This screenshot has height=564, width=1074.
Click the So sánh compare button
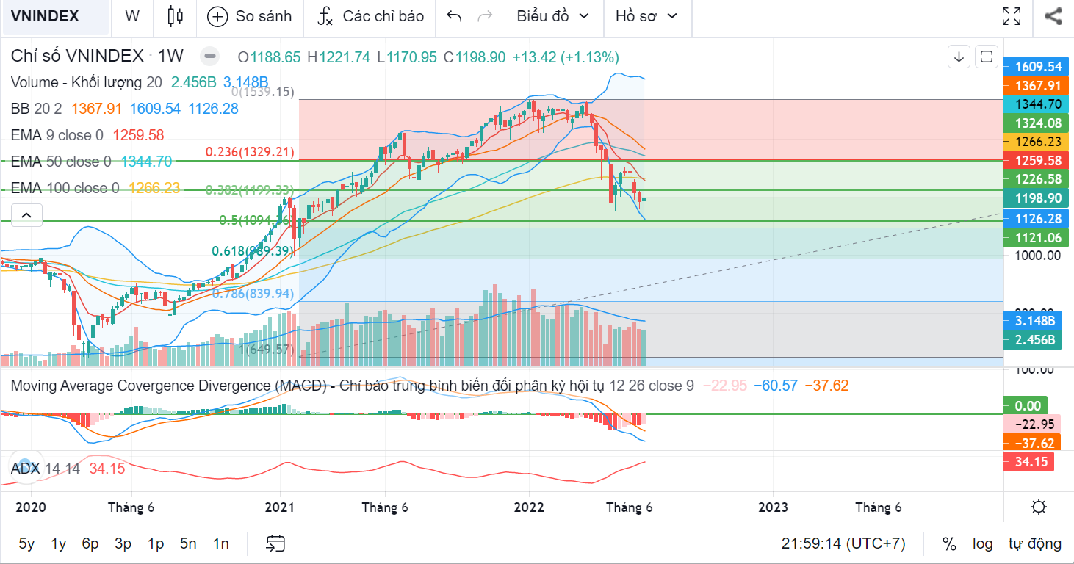tap(250, 16)
